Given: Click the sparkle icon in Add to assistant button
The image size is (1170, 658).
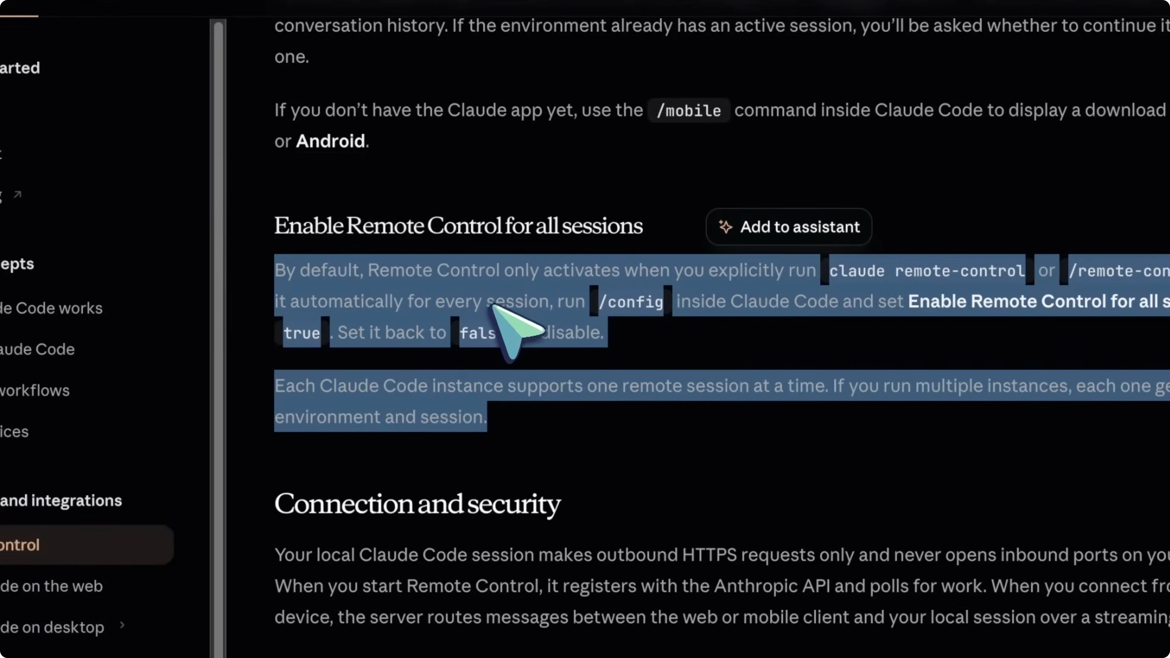Looking at the screenshot, I should point(725,227).
